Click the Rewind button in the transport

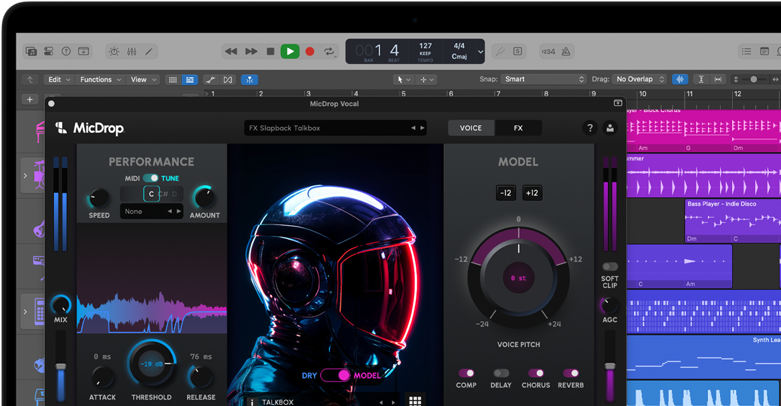click(231, 51)
